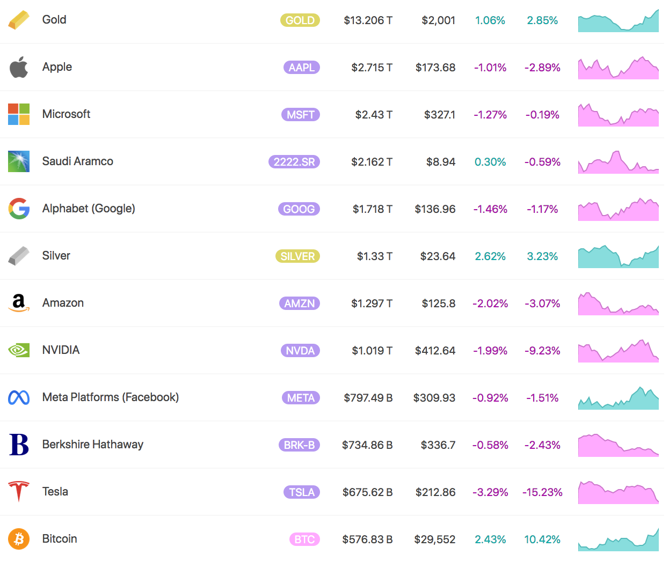Screen dimensions: 669x562
Task: Open the Gold asset page link
Action: pos(54,20)
